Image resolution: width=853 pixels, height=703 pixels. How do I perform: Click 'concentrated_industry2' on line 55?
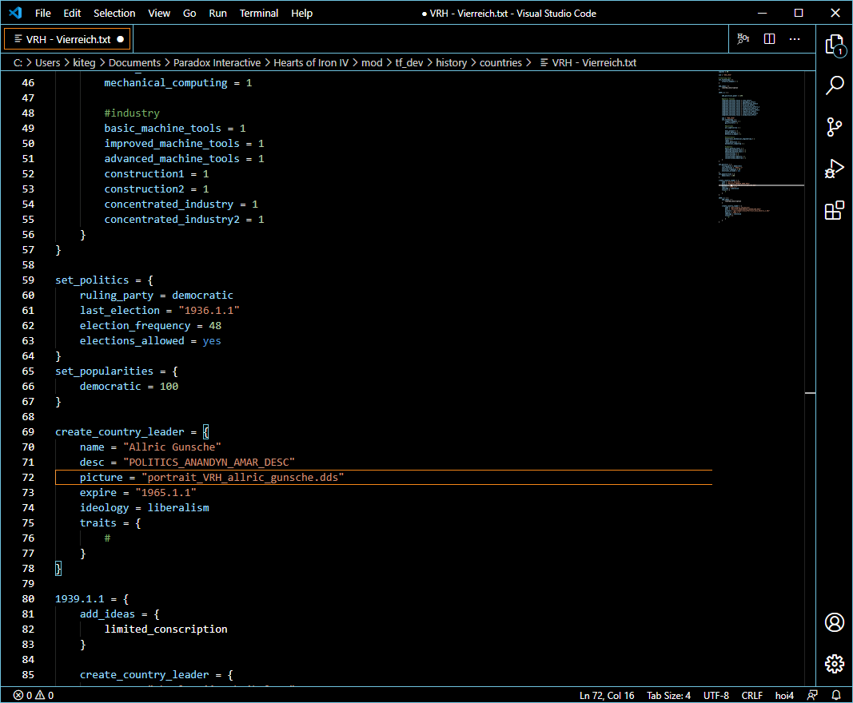click(x=172, y=220)
